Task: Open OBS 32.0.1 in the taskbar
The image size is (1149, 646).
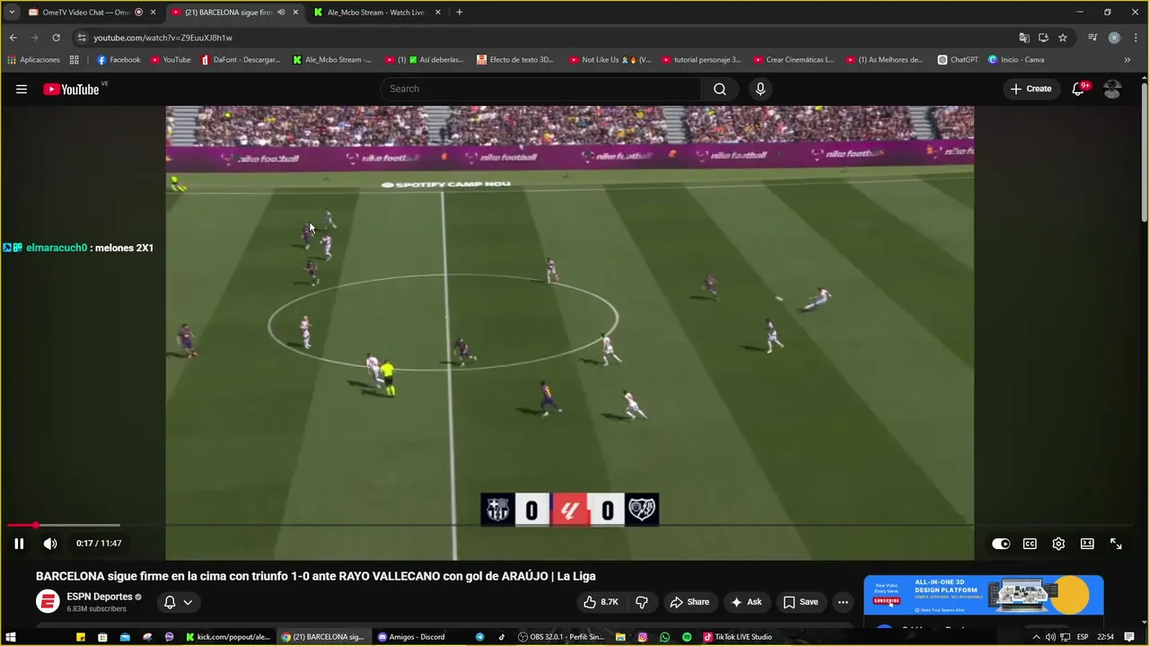Action: coord(562,637)
